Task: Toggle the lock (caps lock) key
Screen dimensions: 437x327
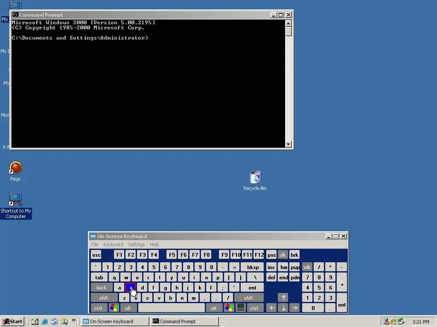Action: pos(102,288)
